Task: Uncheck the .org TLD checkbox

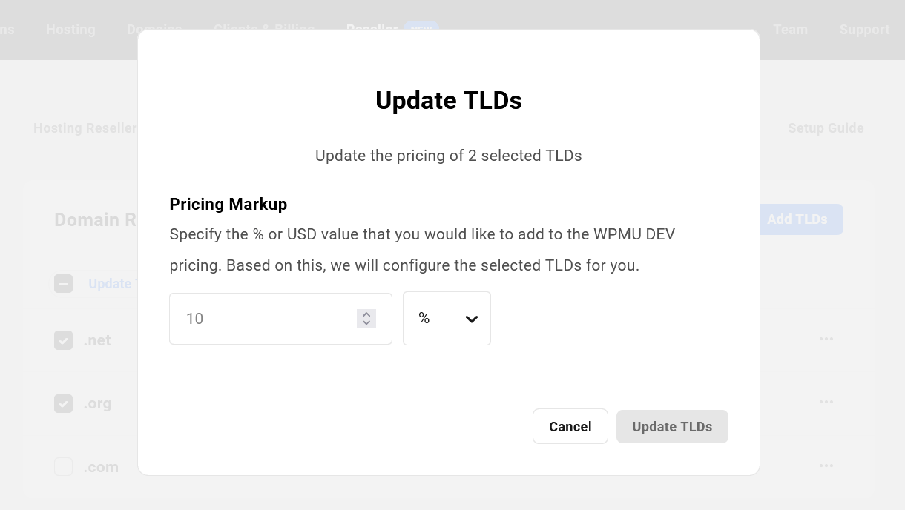Action: [64, 404]
